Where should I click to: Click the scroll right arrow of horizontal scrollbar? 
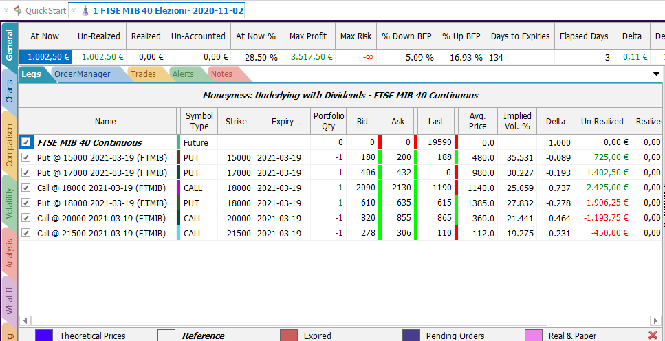click(x=655, y=320)
